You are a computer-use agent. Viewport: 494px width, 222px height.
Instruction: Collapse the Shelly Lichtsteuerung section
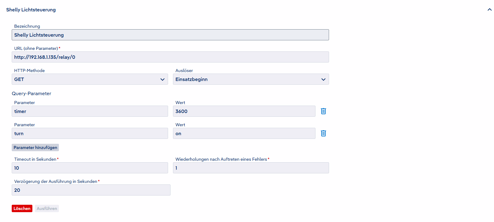point(489,10)
